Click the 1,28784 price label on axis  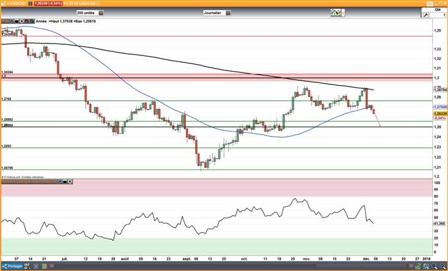point(440,90)
